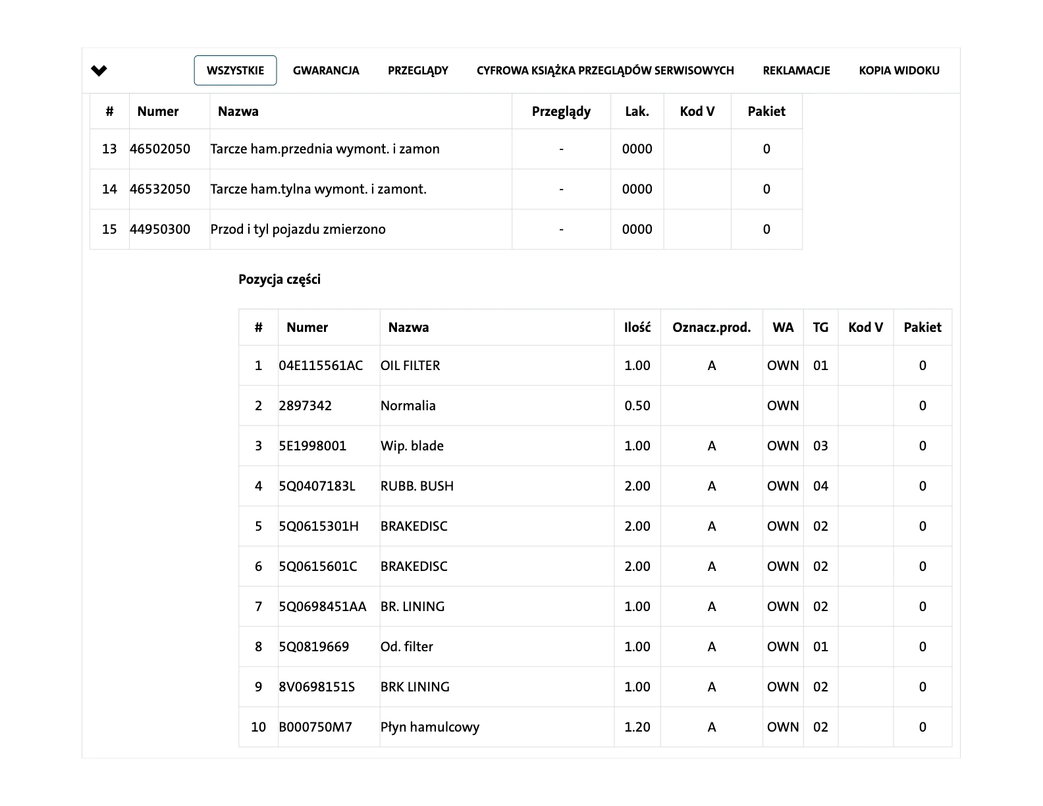Select the Wip. blade row
The height and width of the screenshot is (806, 1043).
[412, 446]
